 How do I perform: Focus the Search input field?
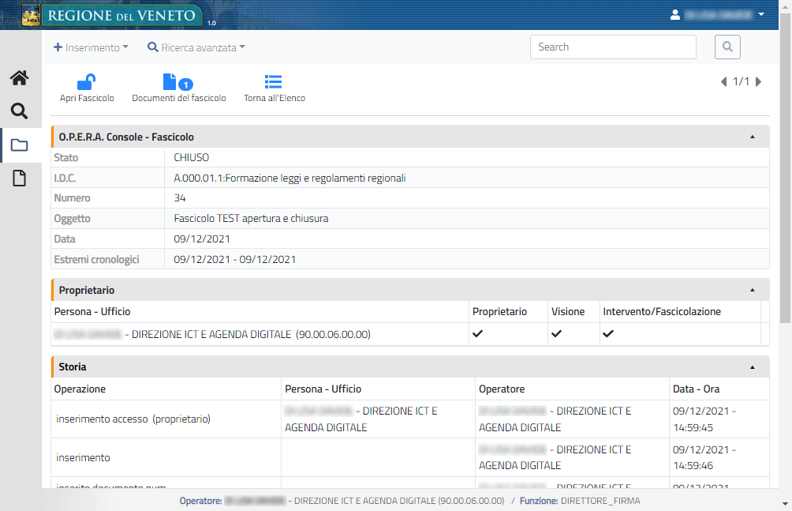click(613, 47)
